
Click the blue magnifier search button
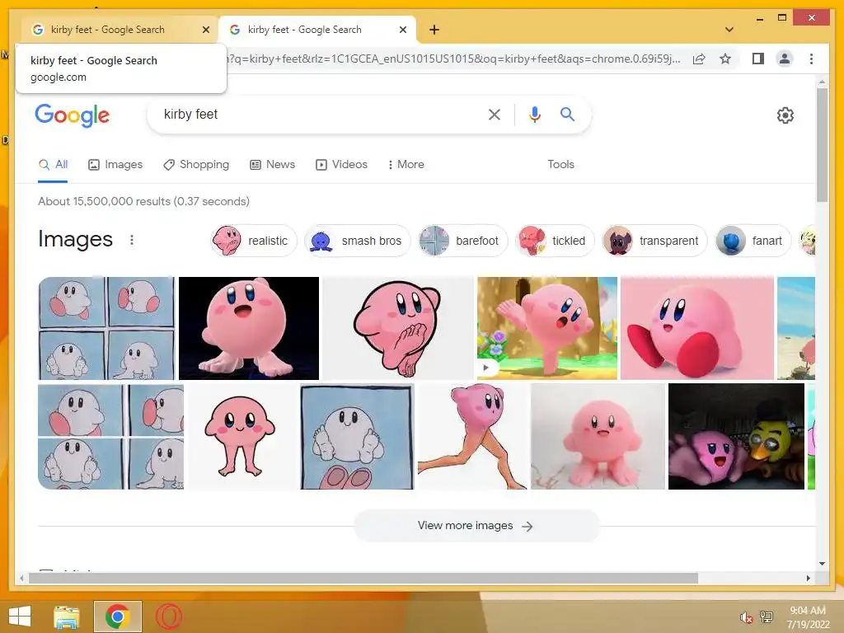(x=567, y=114)
